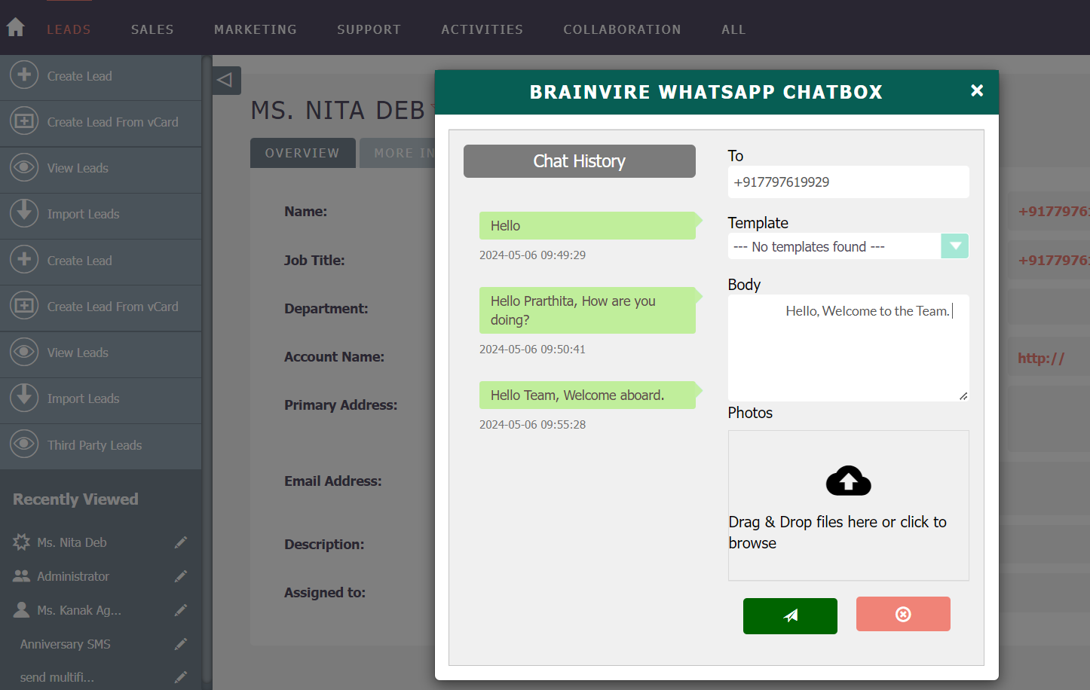Viewport: 1090px width, 690px height.
Task: Edit Ms. Nita Deb with pencil icon
Action: (x=180, y=542)
